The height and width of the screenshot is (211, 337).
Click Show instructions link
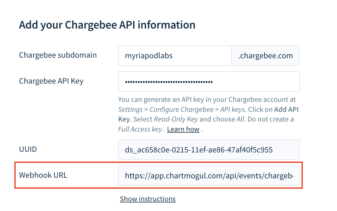(148, 199)
